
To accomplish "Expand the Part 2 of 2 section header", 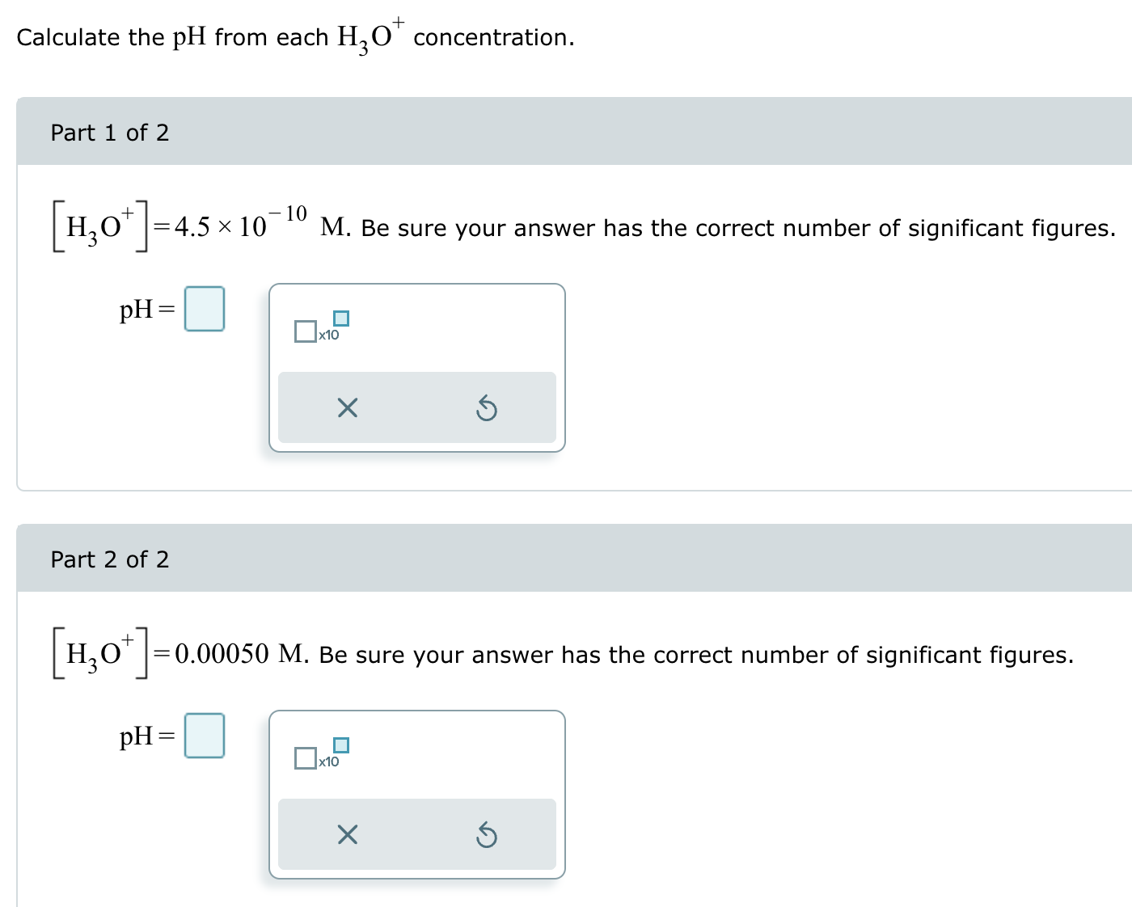I will coord(110,559).
